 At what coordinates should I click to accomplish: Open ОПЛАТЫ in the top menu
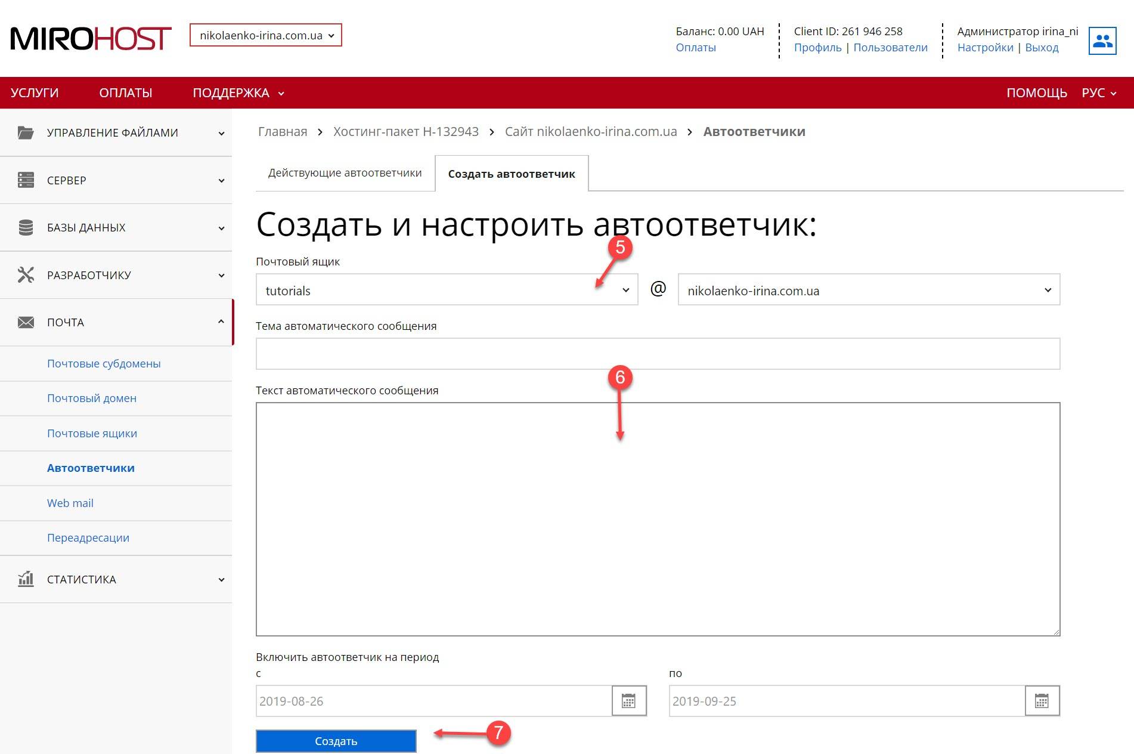[126, 93]
